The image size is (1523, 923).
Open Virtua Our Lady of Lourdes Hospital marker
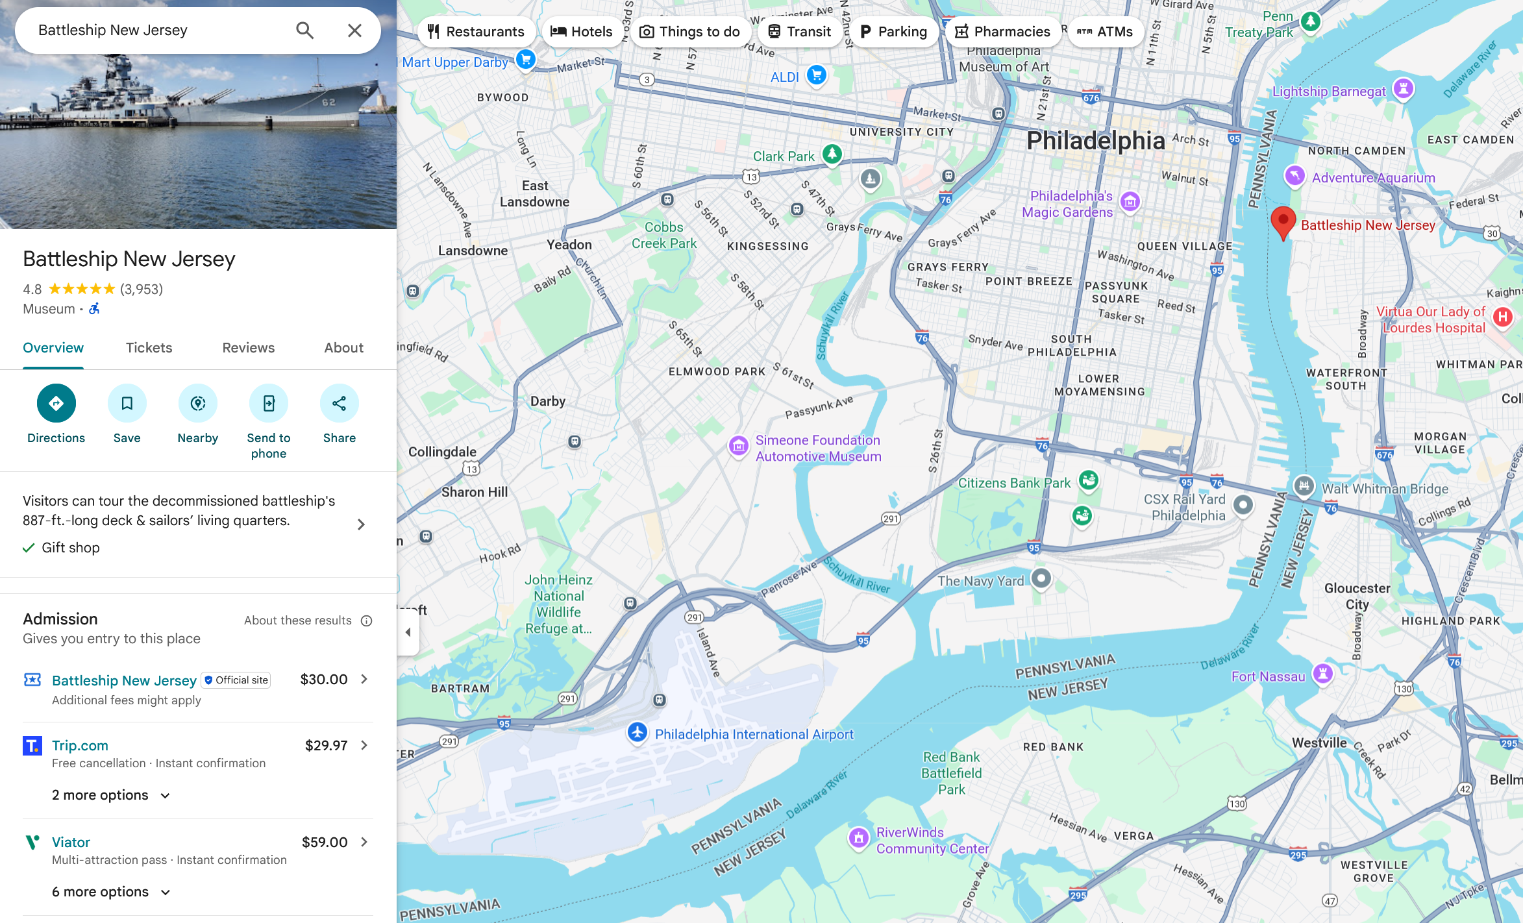[1502, 317]
